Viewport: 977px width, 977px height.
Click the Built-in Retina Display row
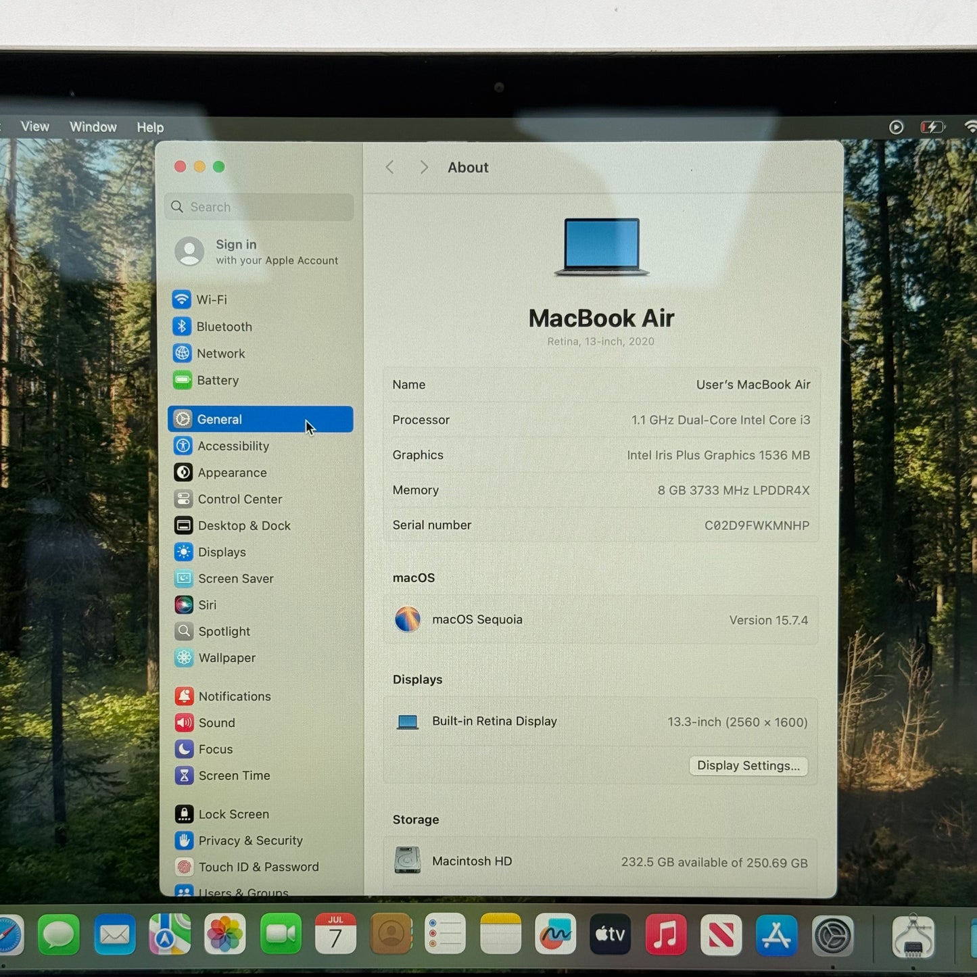pos(601,721)
